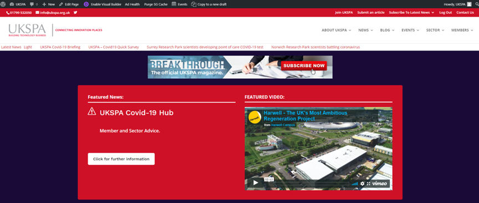
Task: Open the Vimeo player settings gear
Action: point(363,184)
